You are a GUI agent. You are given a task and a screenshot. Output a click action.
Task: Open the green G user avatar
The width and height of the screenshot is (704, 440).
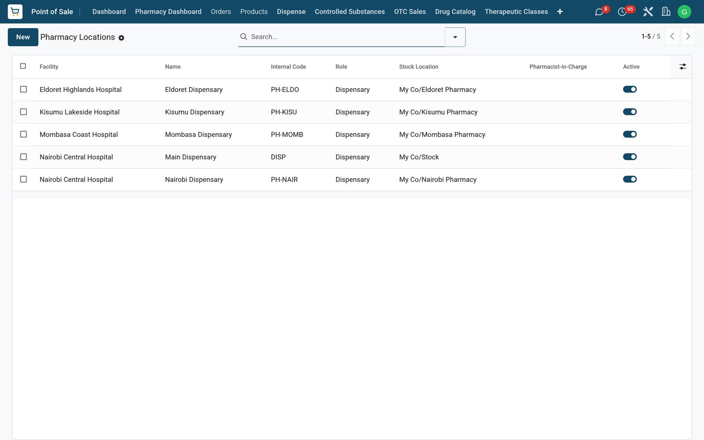[684, 12]
